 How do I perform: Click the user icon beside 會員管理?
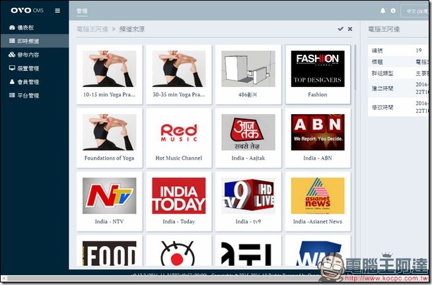point(12,81)
